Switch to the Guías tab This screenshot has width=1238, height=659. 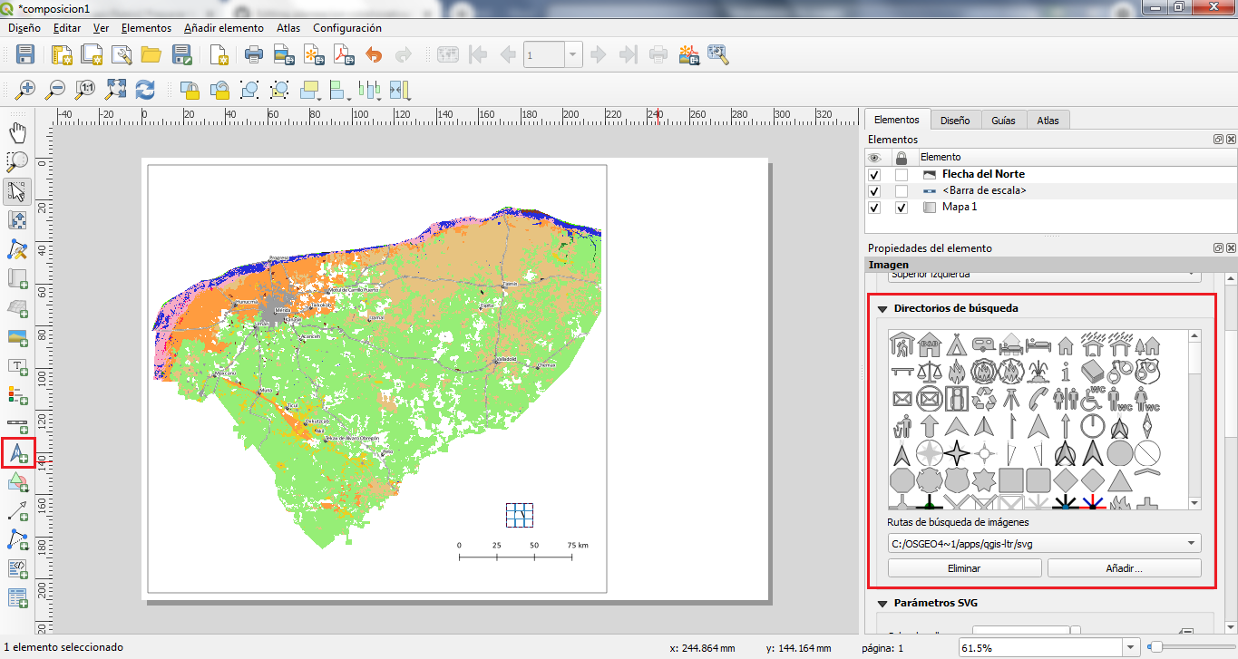tap(1003, 120)
